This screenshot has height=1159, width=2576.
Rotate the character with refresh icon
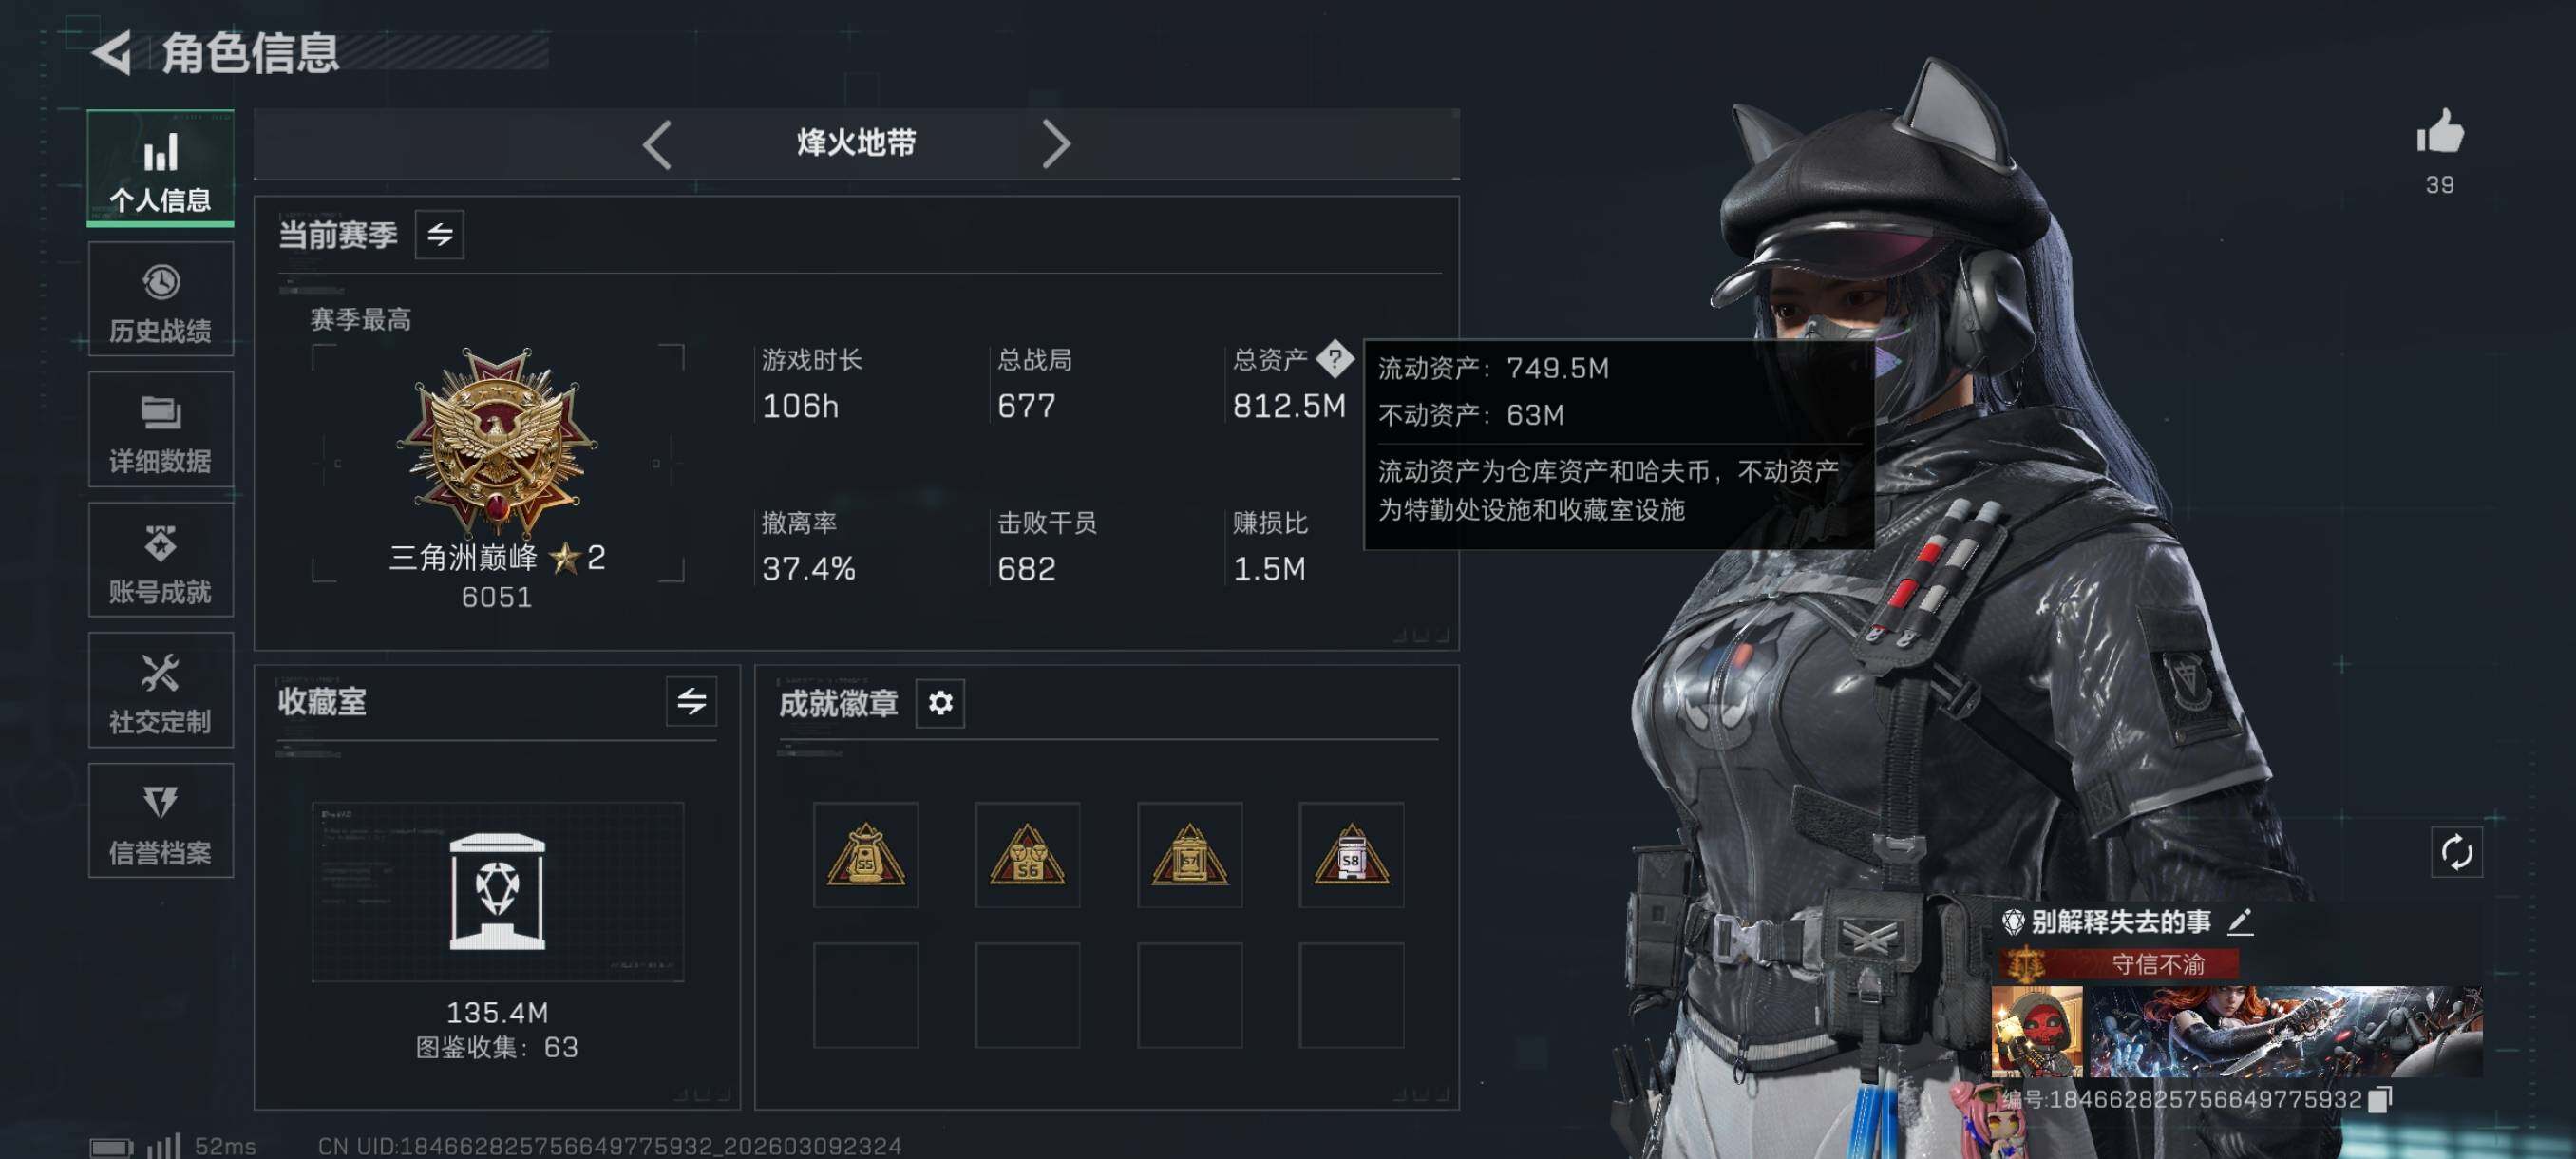[2456, 853]
